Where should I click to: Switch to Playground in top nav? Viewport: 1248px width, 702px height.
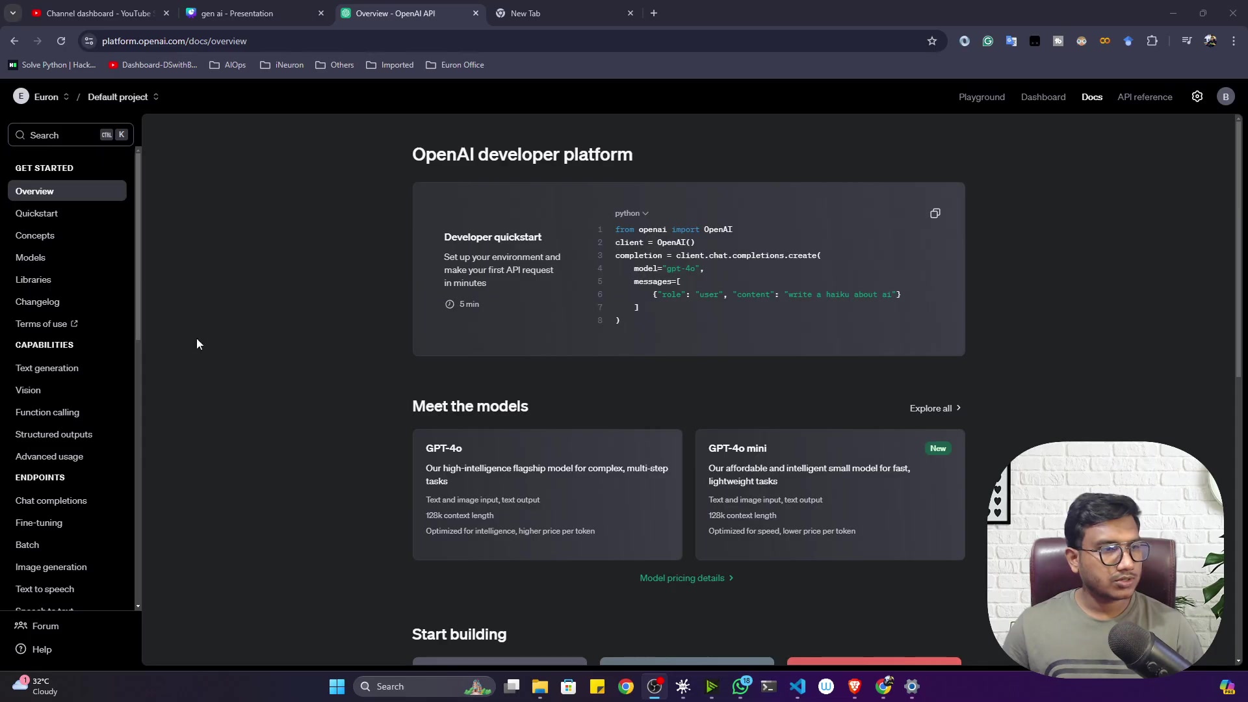981,97
